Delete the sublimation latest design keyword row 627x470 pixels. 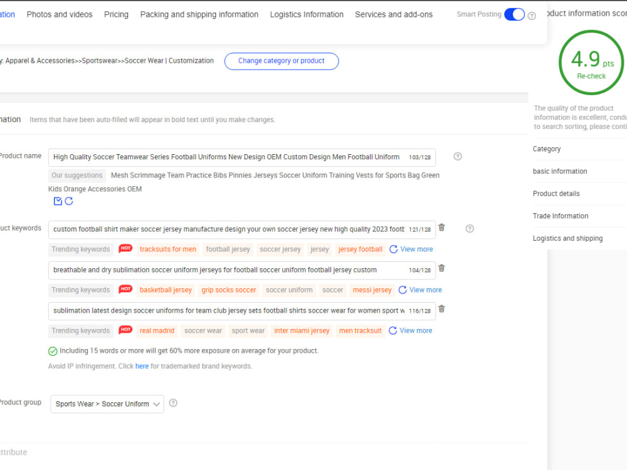coord(441,309)
